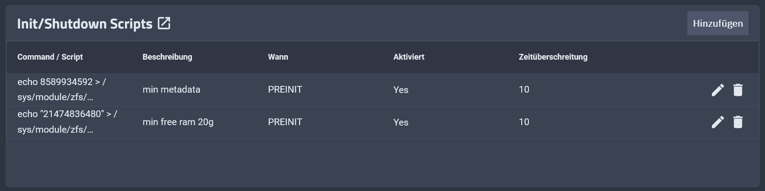The width and height of the screenshot is (765, 191).
Task: Edit the min metadata script
Action: pyautogui.click(x=717, y=90)
